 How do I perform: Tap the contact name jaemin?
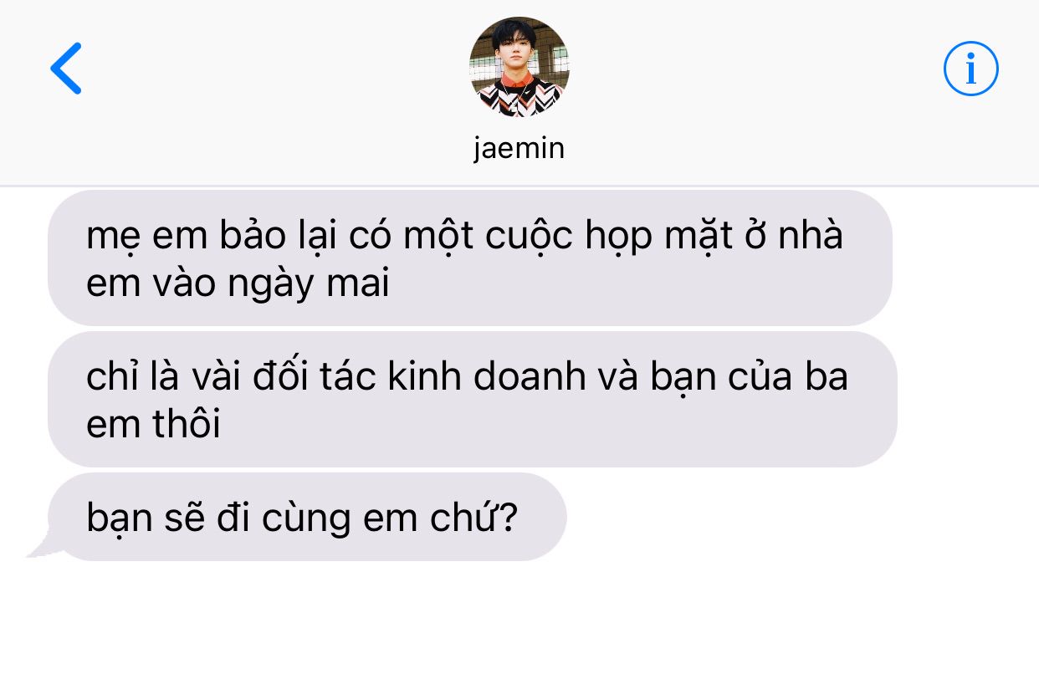519,148
